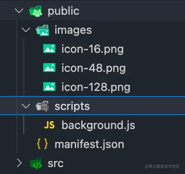Collapse the public folder chevron
Screen dimensions: 185x174
pyautogui.click(x=19, y=11)
